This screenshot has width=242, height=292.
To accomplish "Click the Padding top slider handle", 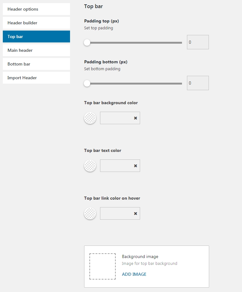I will click(87, 42).
